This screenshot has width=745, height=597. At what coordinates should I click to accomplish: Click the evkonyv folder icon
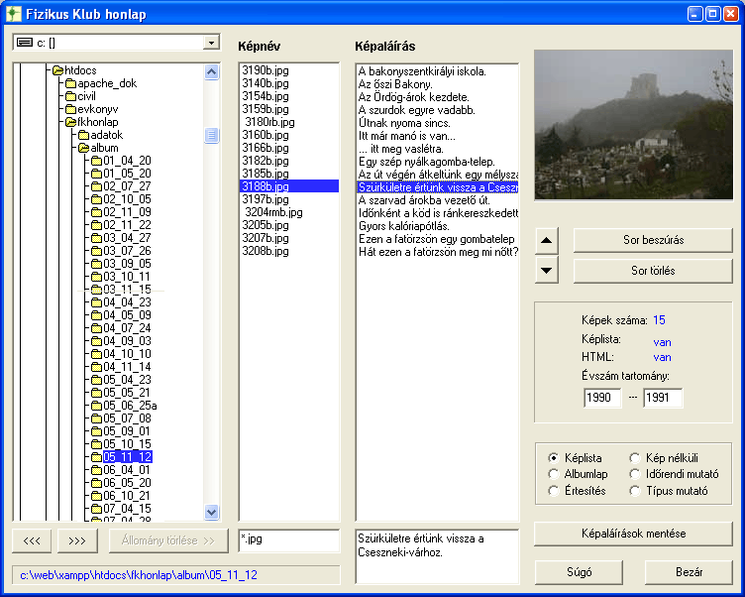tap(70, 109)
